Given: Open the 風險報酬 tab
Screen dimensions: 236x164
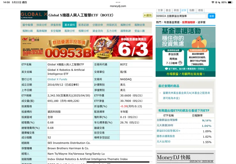Looking at the screenshot, I should coord(41,31).
